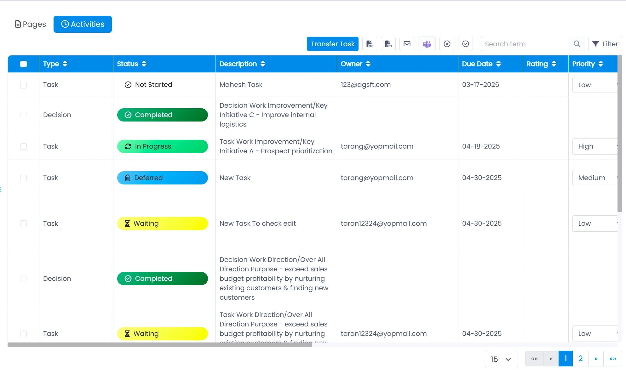The image size is (626, 379).
Task: Export activities as PDF
Action: coord(370,44)
